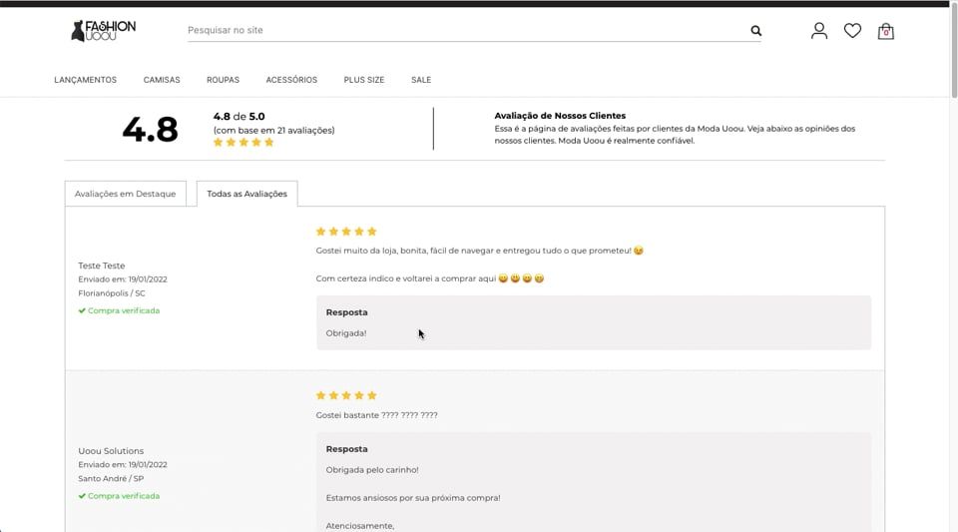This screenshot has width=958, height=532.
Task: Go to the Sale section
Action: [421, 80]
